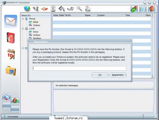The image size is (159, 120).
Task: Sort by Index column header
Action: click(x=56, y=15)
